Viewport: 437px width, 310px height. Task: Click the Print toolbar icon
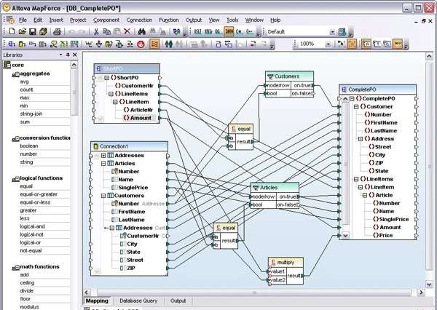pos(57,31)
